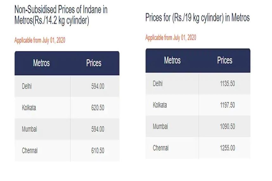The height and width of the screenshot is (181, 272).
Task: Click the Prices header in the 14.2 kg table
Action: tap(94, 63)
